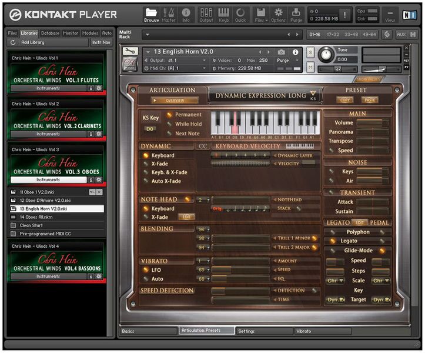Switch to the Files tab

[12, 33]
